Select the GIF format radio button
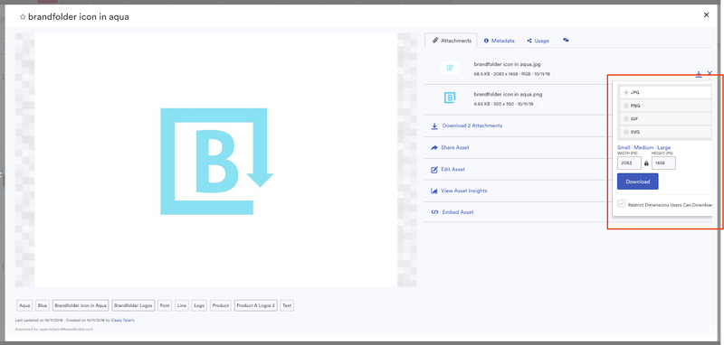The width and height of the screenshot is (724, 345). click(626, 119)
